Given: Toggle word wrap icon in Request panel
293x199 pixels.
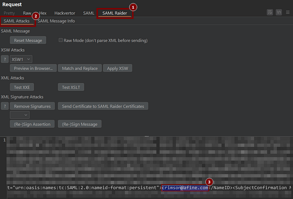Looking at the screenshot, I should [x=270, y=12].
